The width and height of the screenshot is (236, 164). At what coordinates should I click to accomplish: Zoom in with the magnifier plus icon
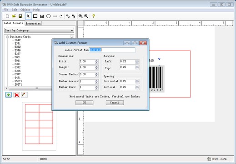click(80, 16)
